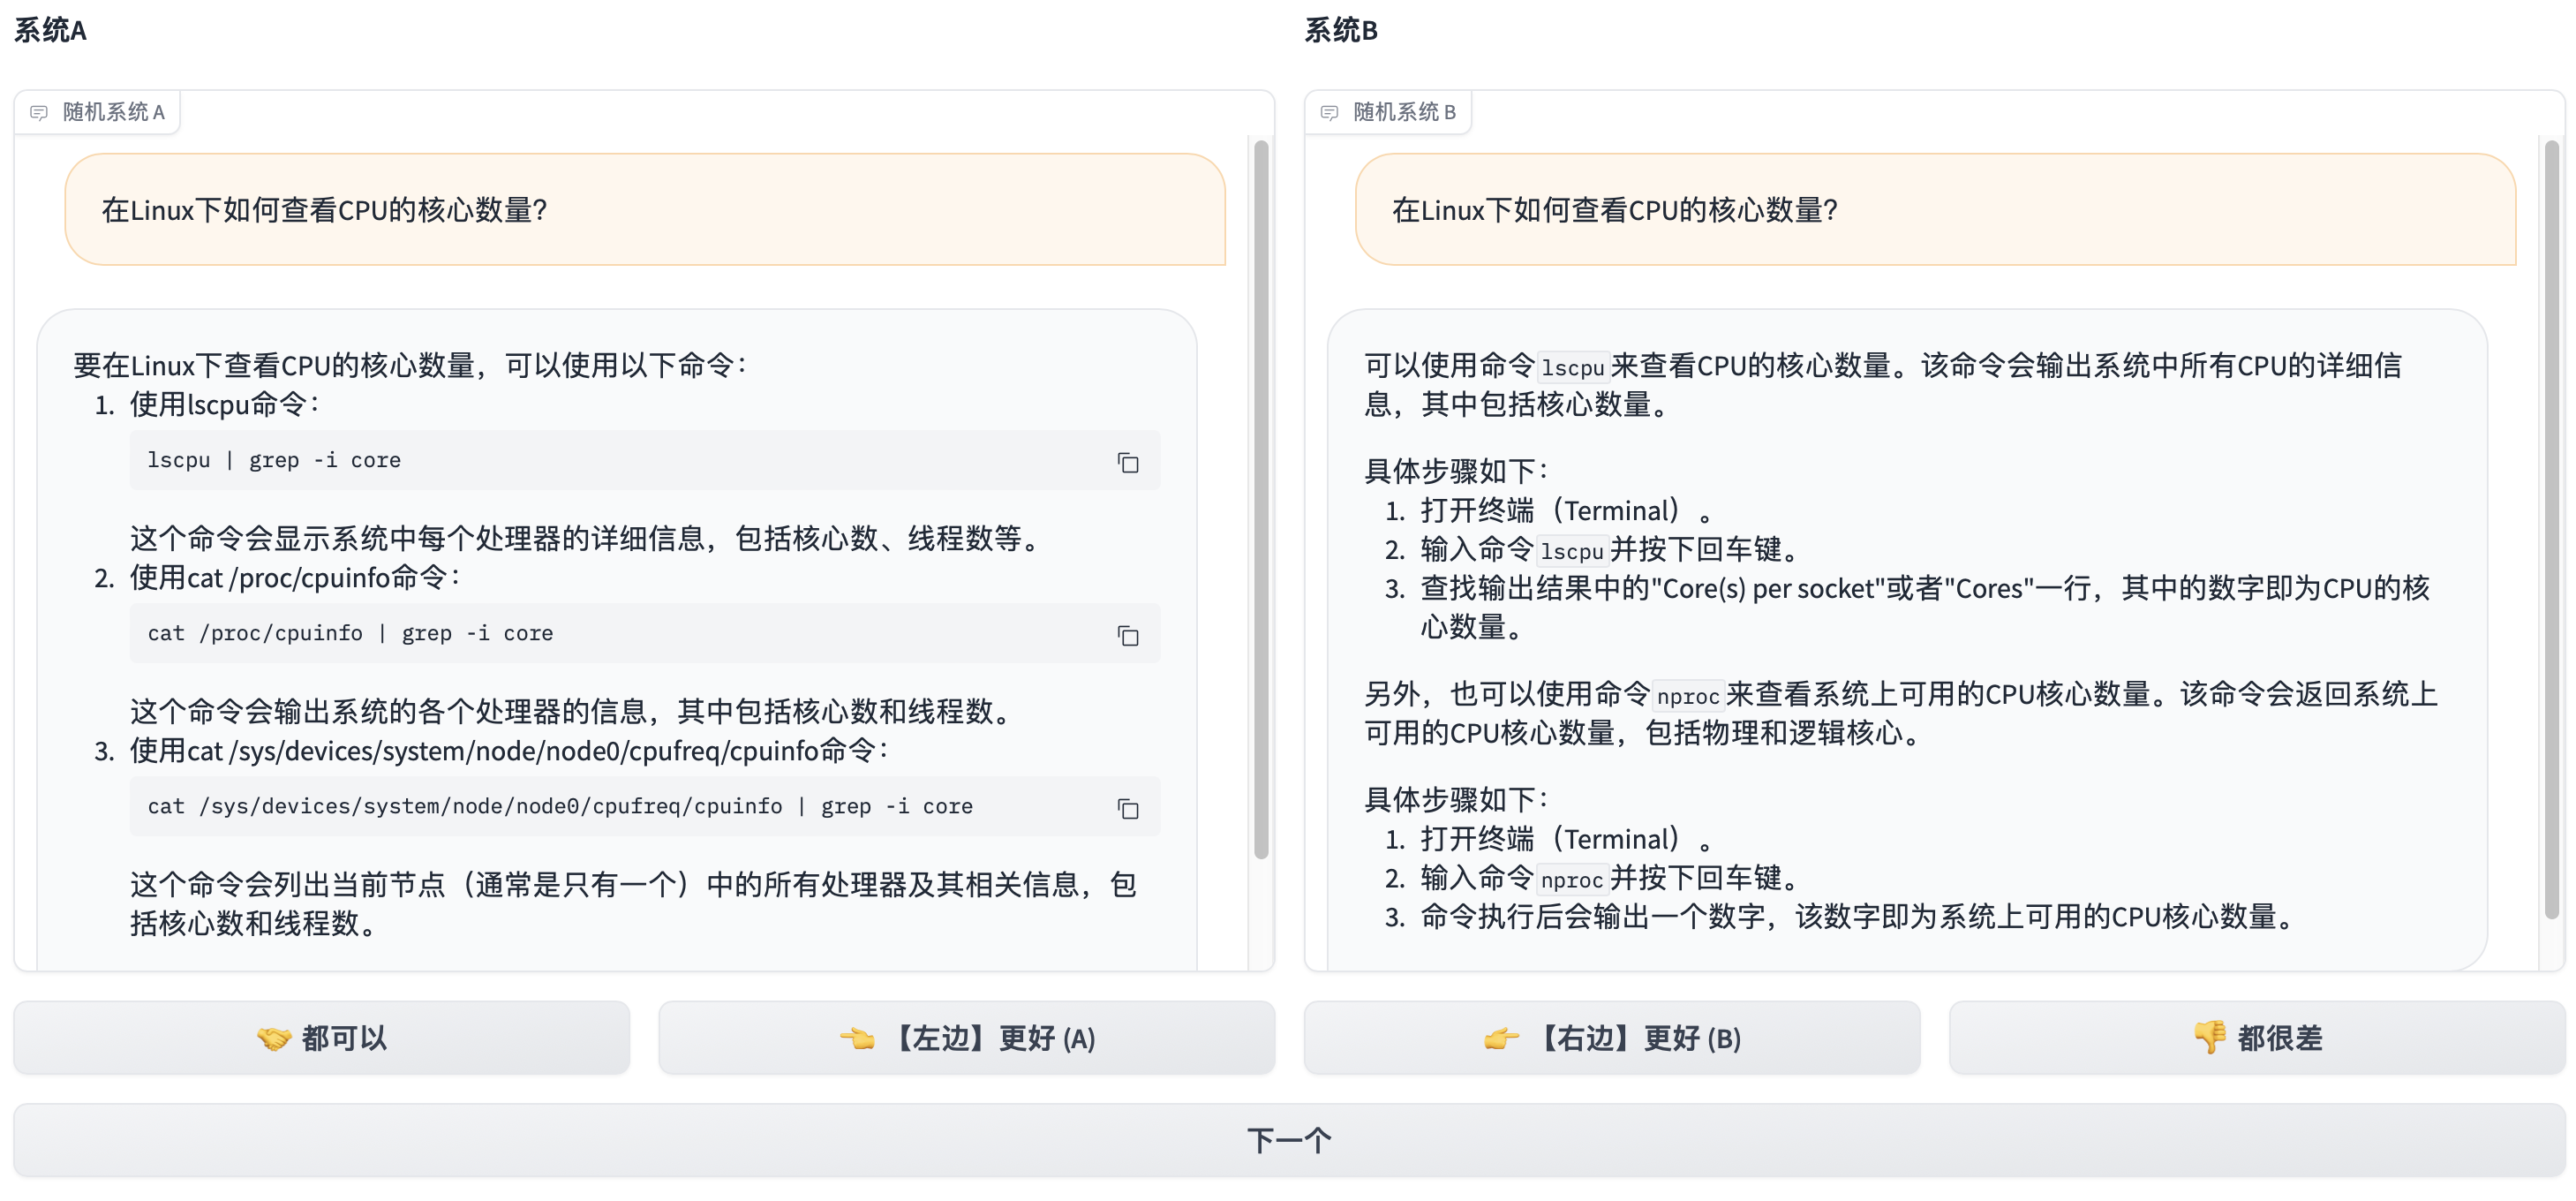Copy the lscpu grep core code block
This screenshot has height=1201, width=2576.
pyautogui.click(x=1127, y=462)
